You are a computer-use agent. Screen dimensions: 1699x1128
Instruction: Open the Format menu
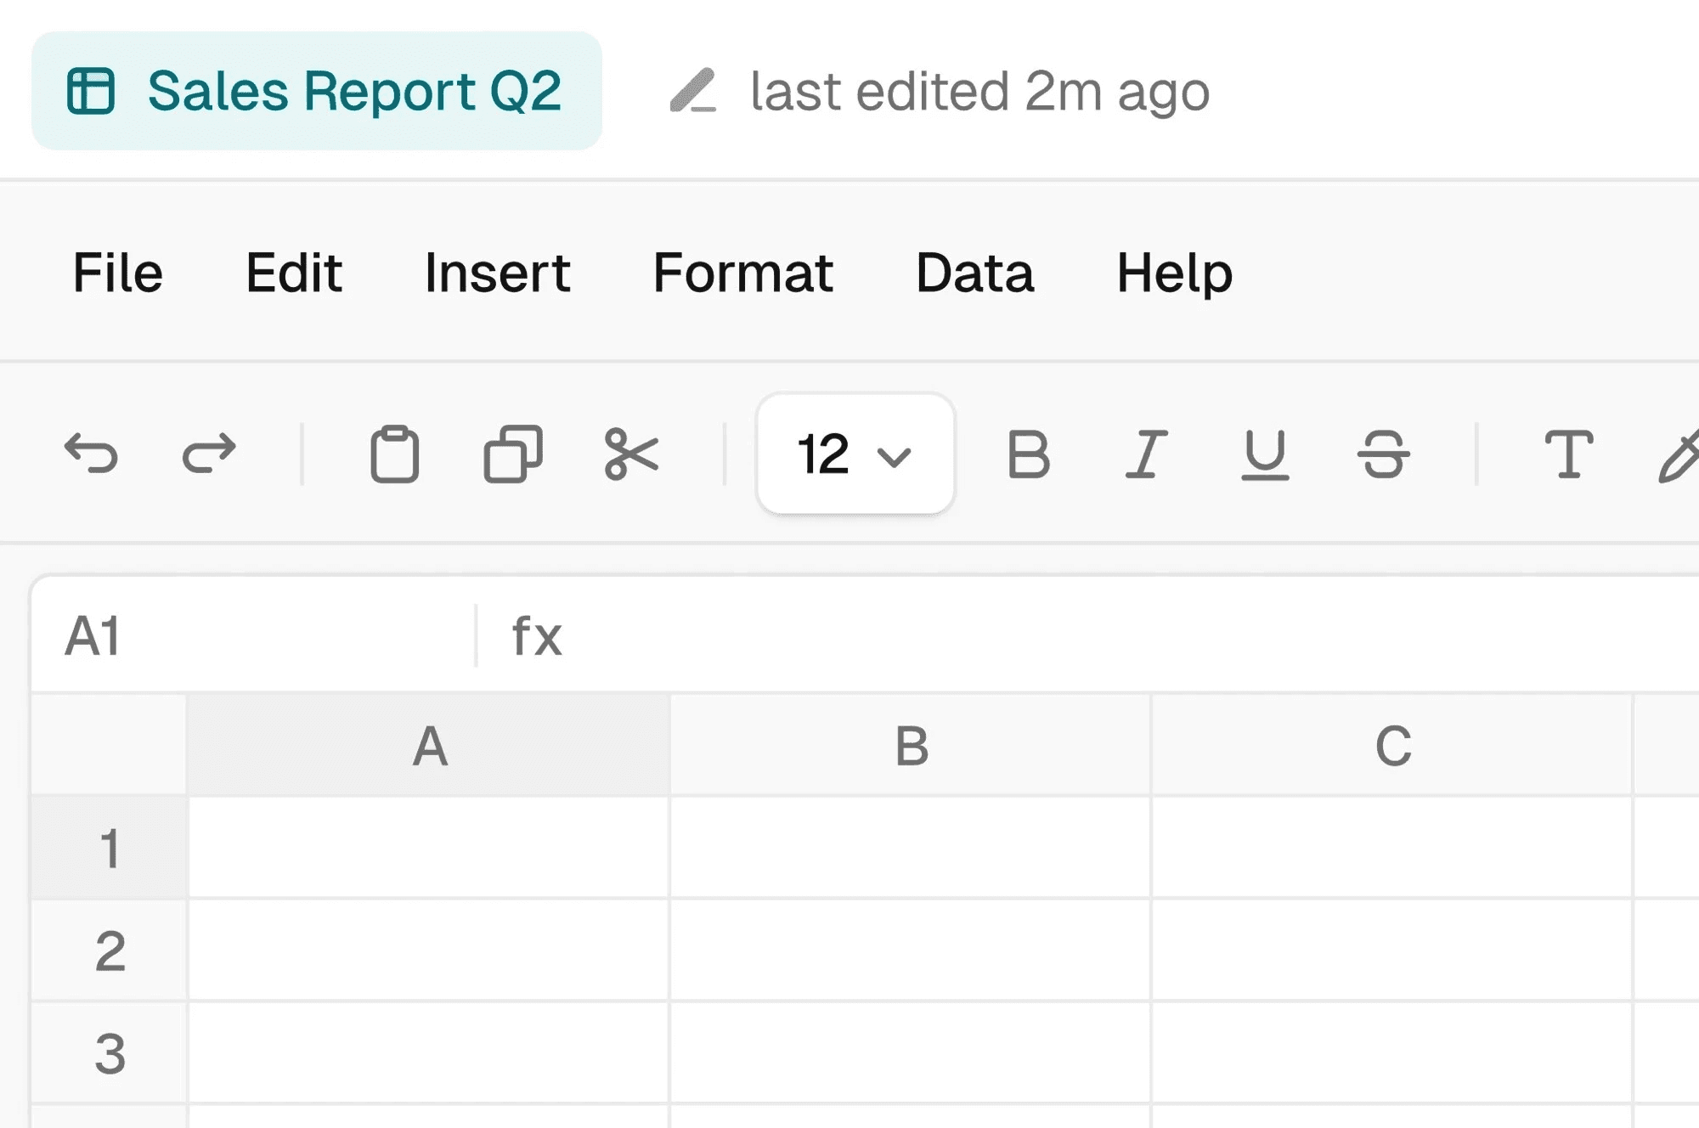click(742, 273)
